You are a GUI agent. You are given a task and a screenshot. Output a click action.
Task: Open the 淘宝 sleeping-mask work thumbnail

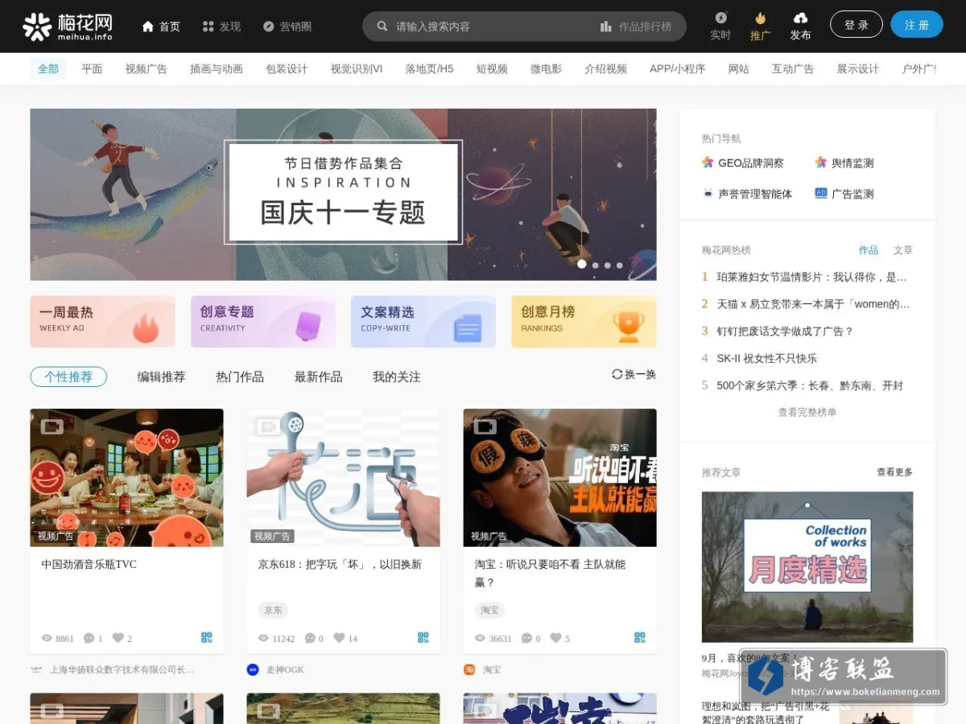click(560, 478)
